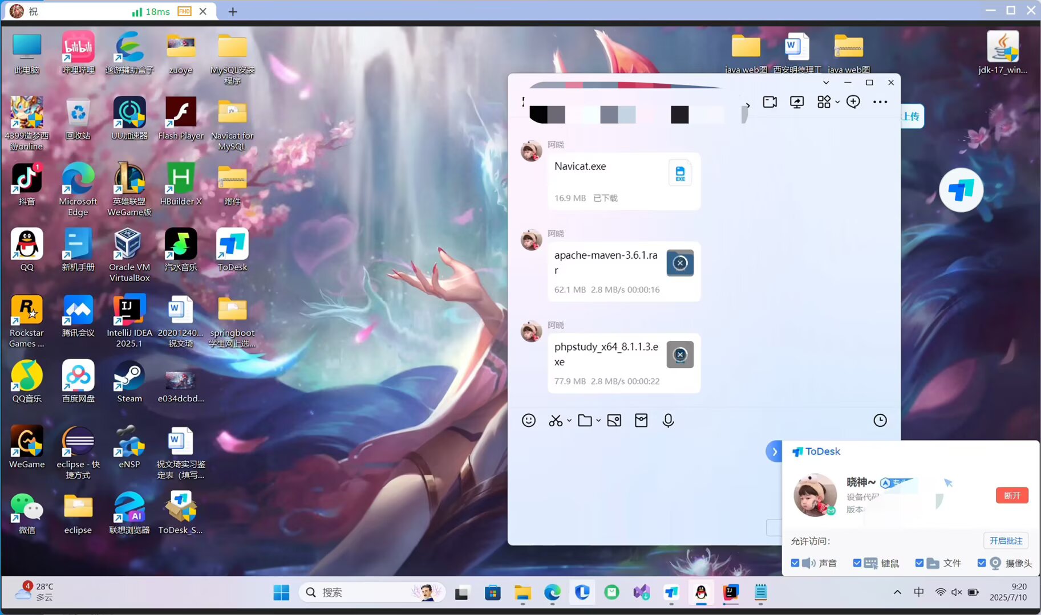The image size is (1041, 615).
Task: Select the 祝 remote session tab
Action: point(109,11)
